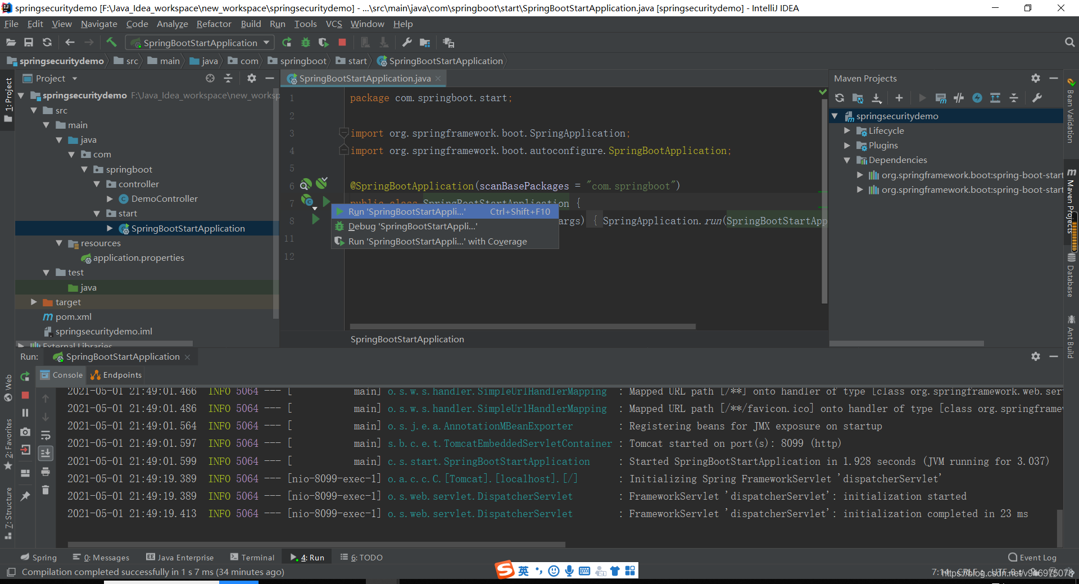The image size is (1079, 584).
Task: Click Maven Settings wrench icon
Action: [x=1037, y=98]
